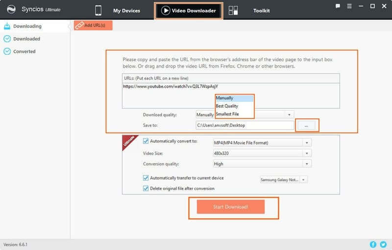Screen dimensions: 392x250
Task: Click the Version: 6.6.1 text
Action: coord(16,245)
